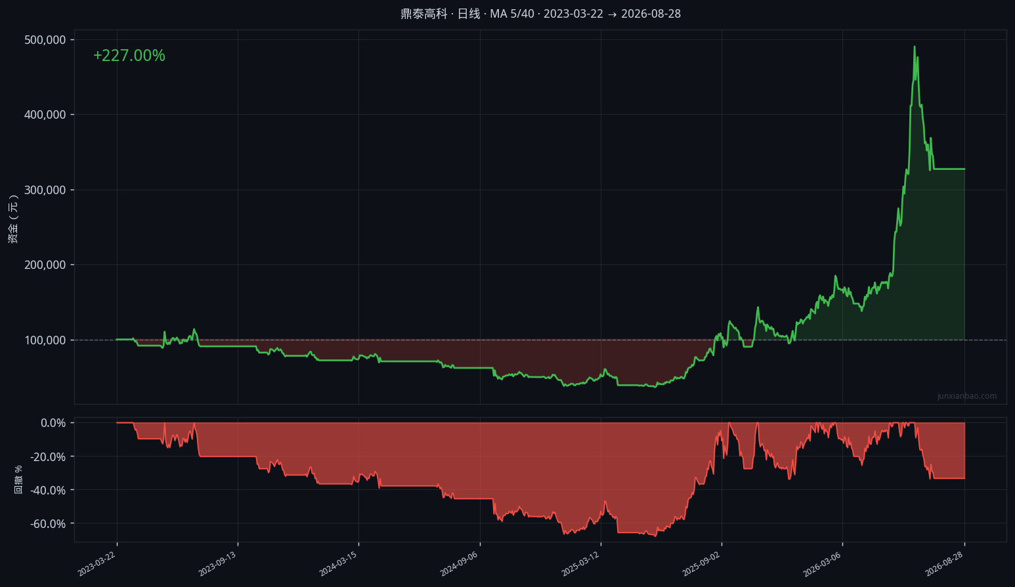This screenshot has height=587, width=1015.
Task: Click the 0.0% drawdown tick label
Action: pyautogui.click(x=53, y=423)
